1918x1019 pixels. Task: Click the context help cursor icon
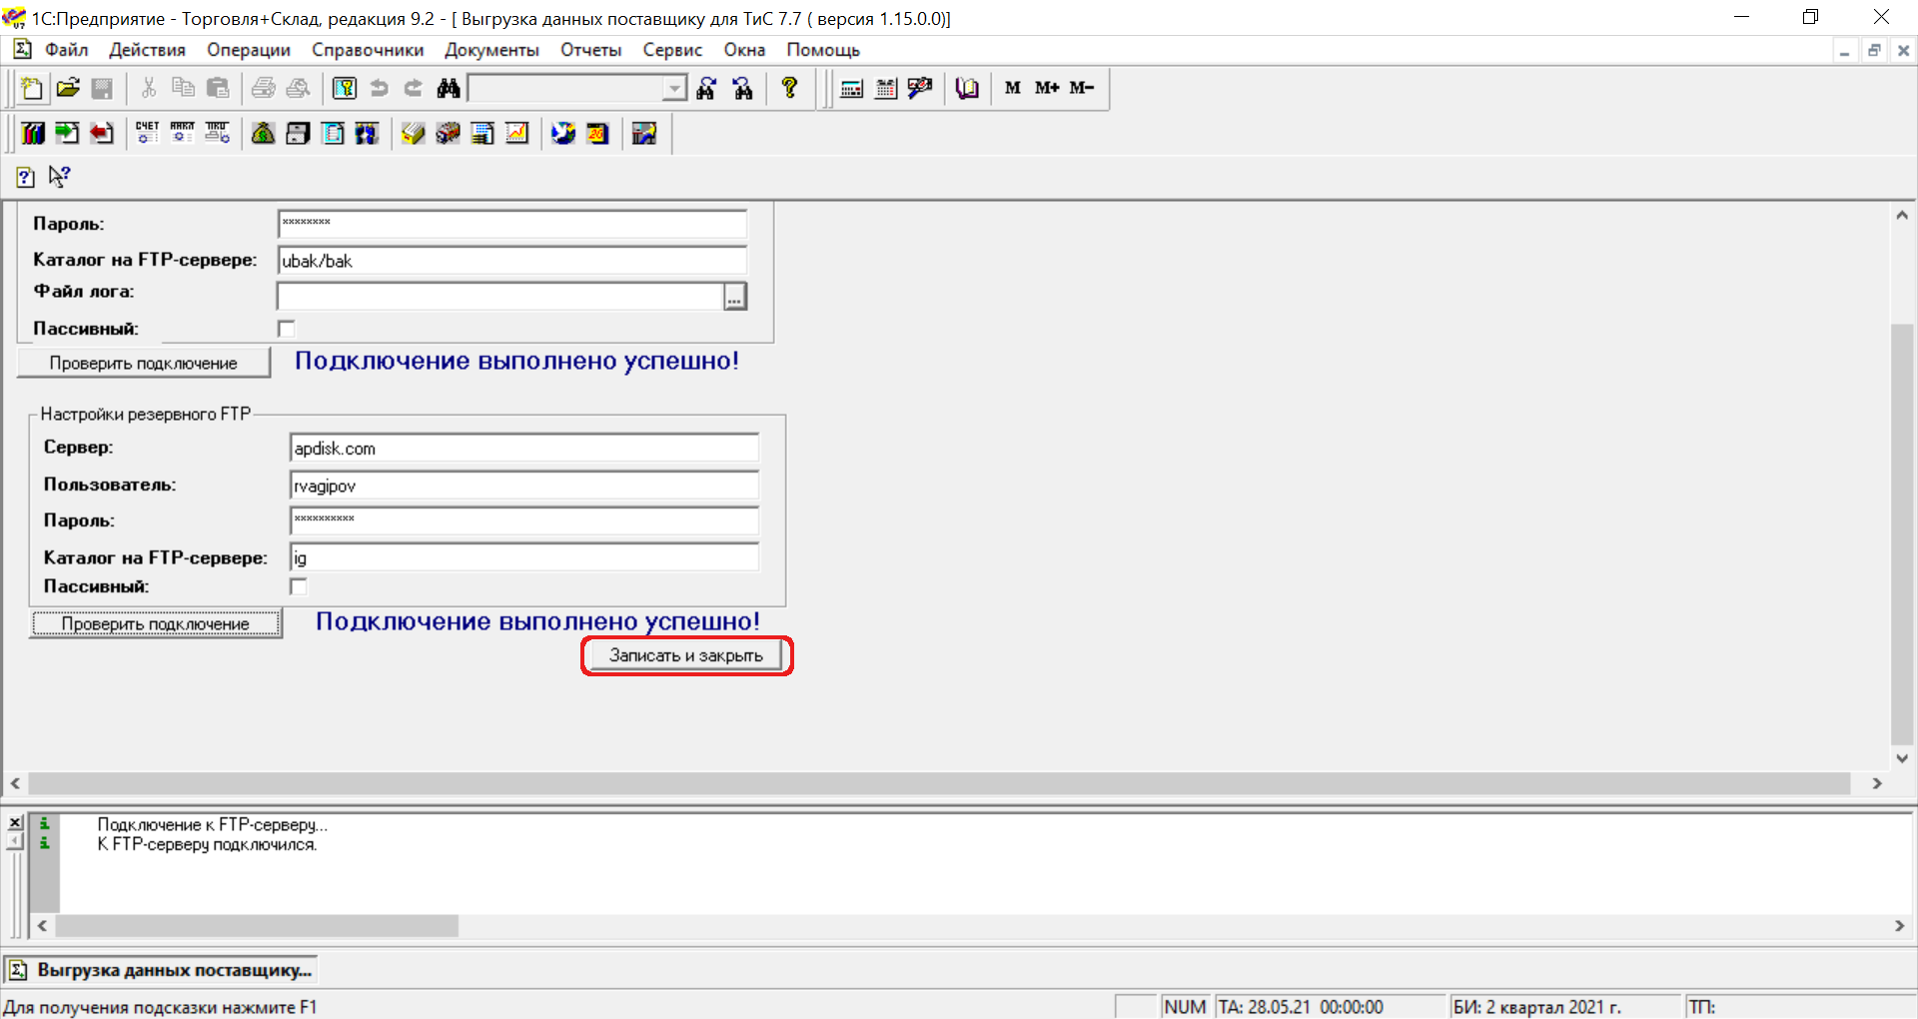coord(60,177)
